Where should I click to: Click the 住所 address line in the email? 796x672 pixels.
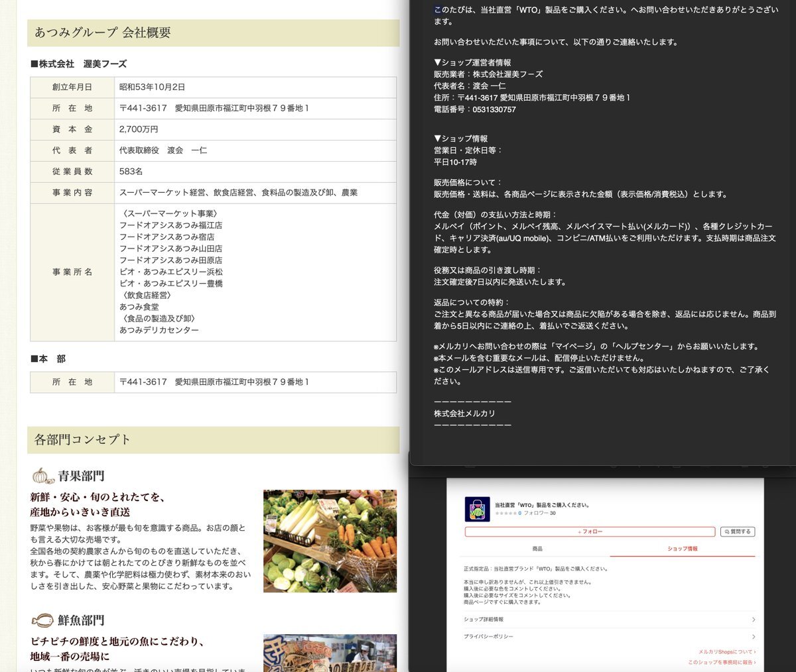(532, 97)
